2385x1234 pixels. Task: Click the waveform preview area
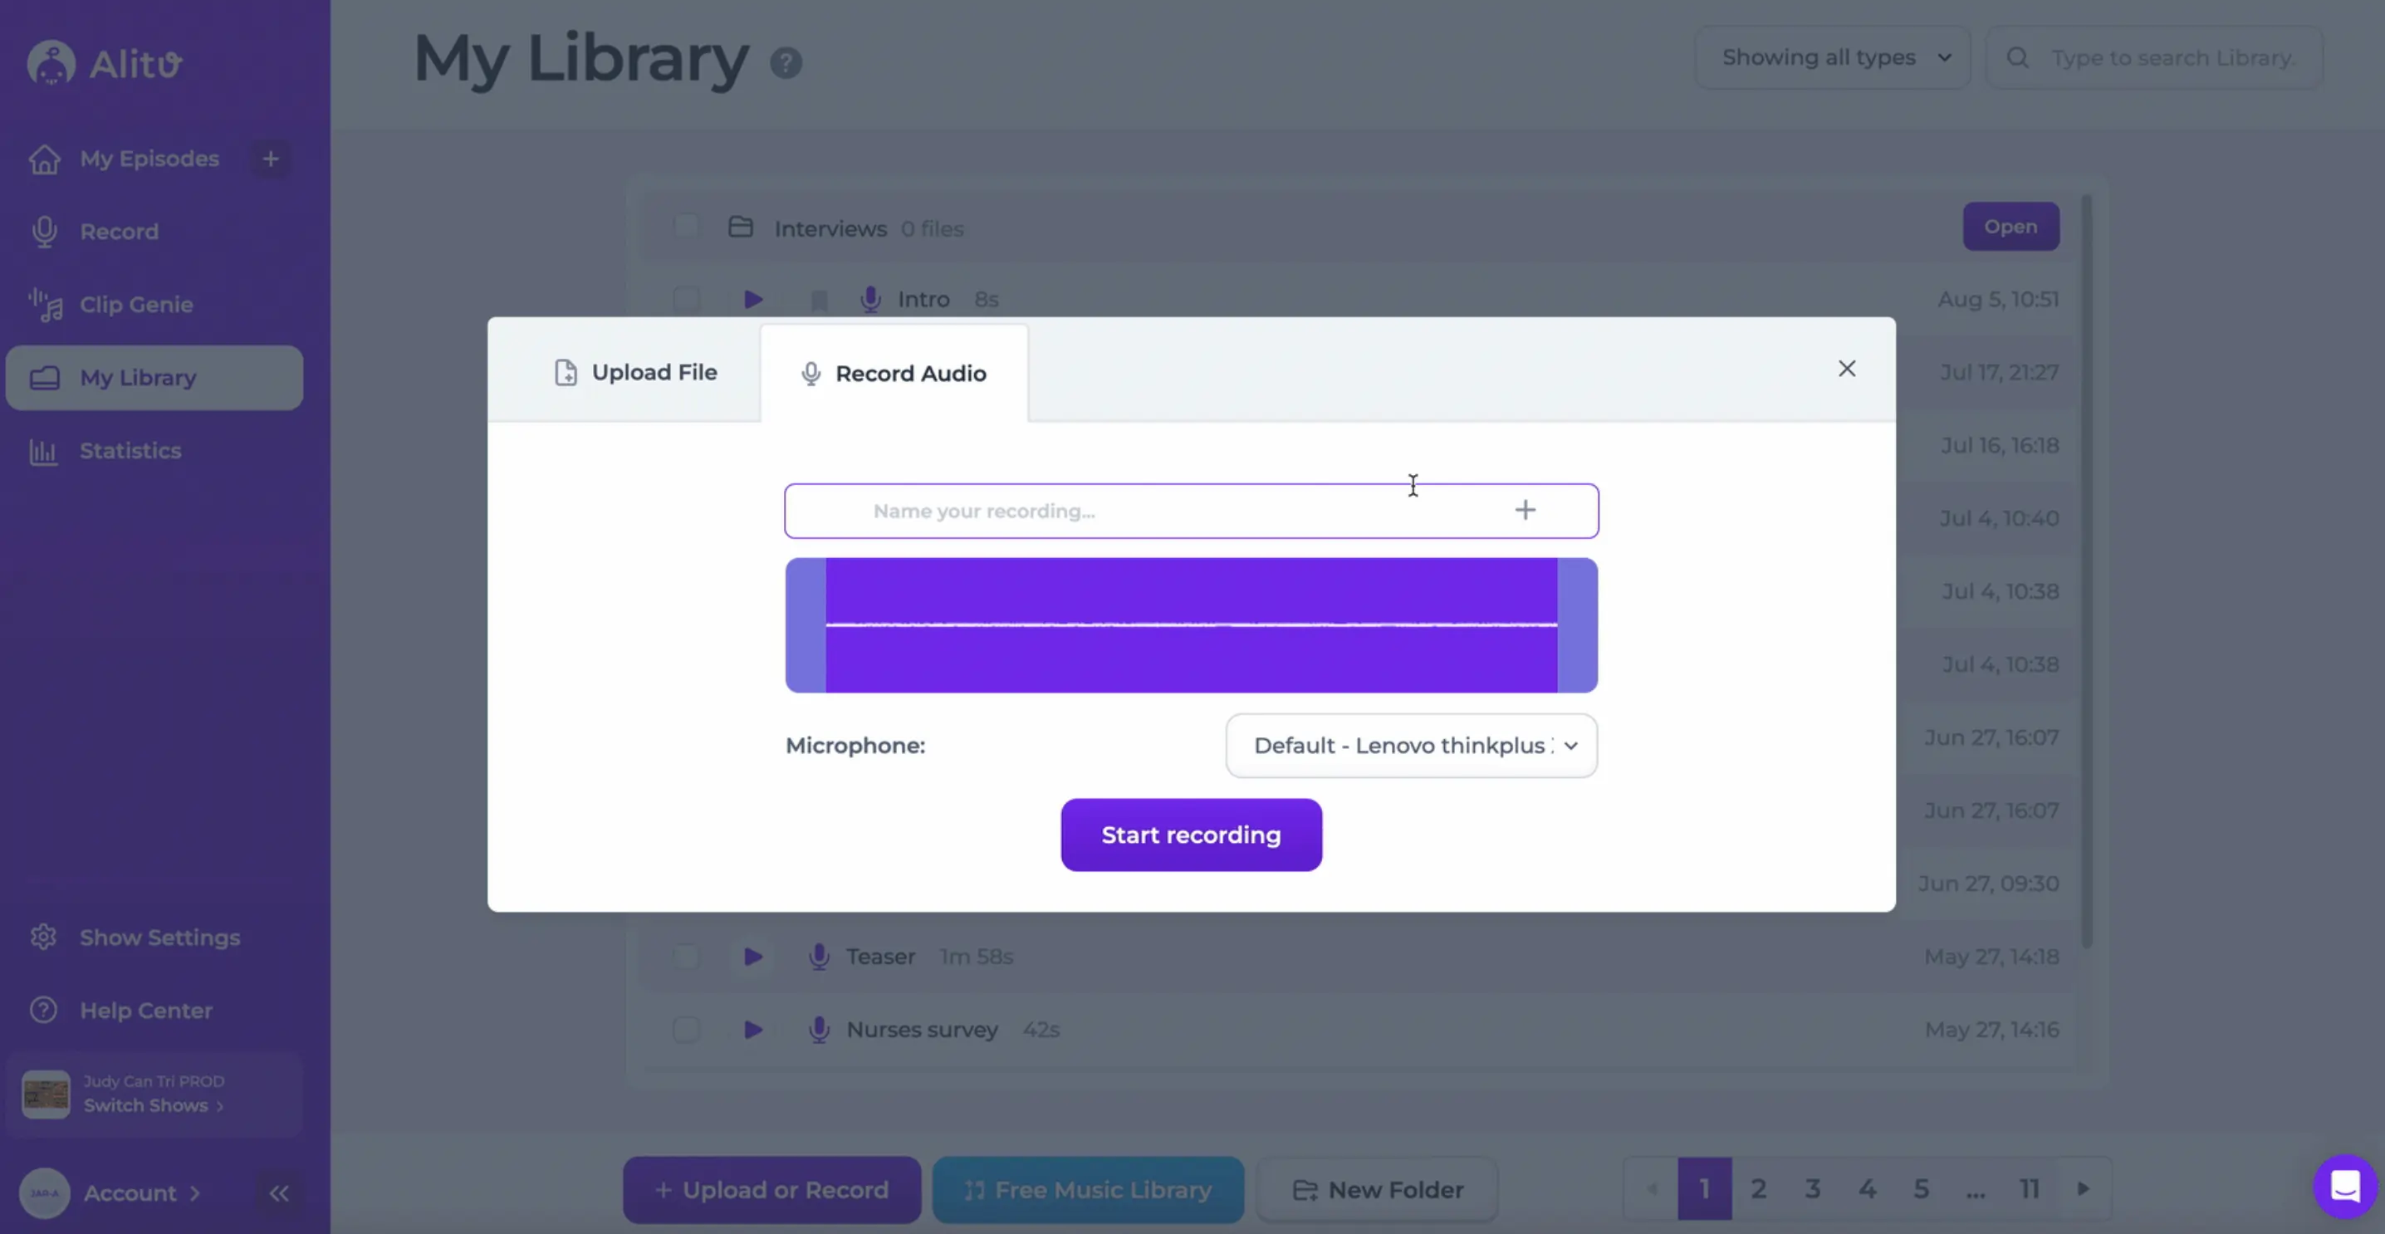point(1192,624)
